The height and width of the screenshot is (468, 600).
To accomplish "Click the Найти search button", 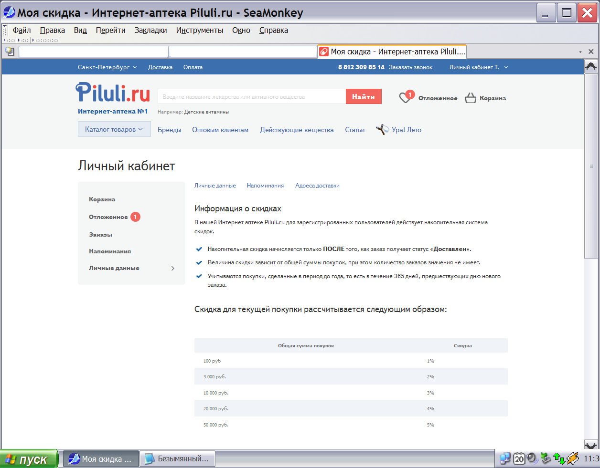I will tap(364, 96).
